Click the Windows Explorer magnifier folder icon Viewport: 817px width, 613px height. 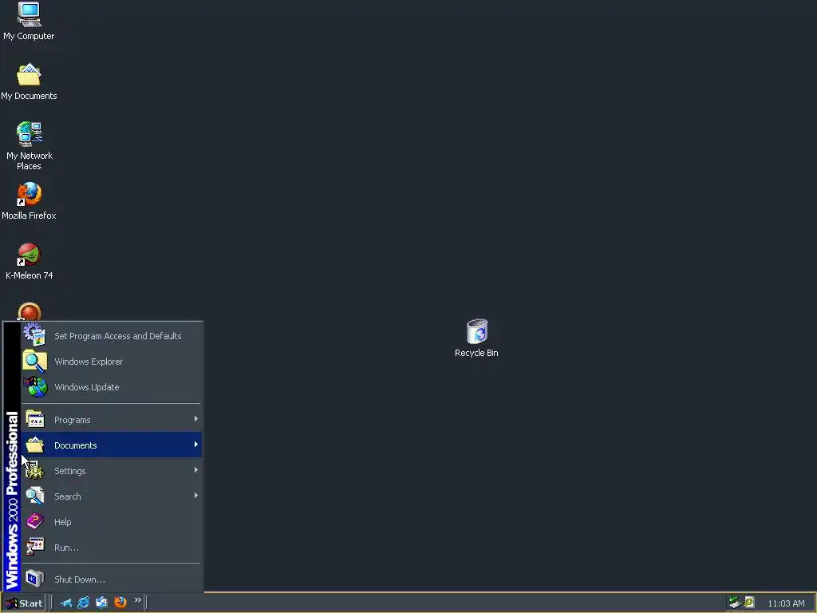[x=35, y=362]
